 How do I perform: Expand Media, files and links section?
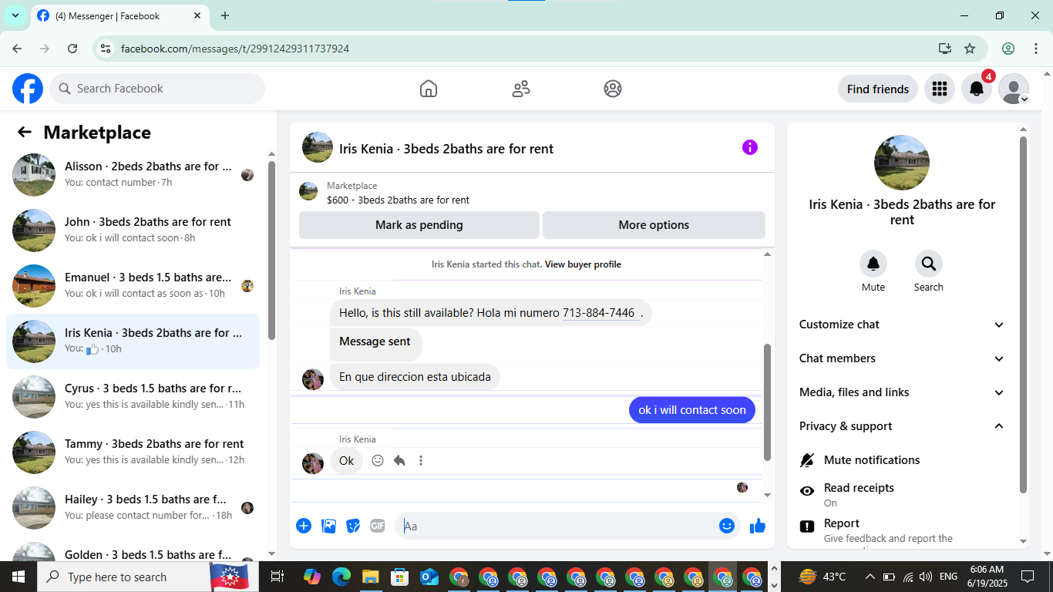[x=902, y=392]
